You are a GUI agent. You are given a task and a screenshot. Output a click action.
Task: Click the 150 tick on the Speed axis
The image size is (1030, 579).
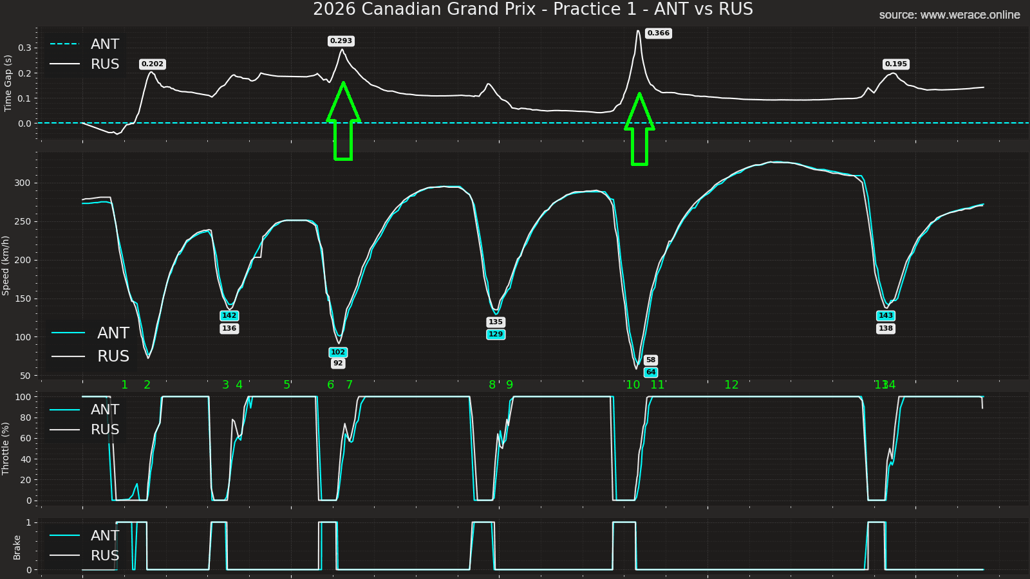click(x=22, y=299)
